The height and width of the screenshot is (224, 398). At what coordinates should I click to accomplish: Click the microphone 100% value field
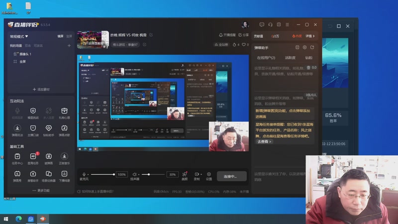(121, 175)
